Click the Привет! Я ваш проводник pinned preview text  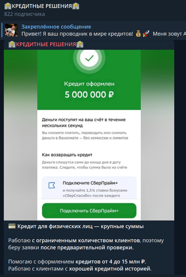click(x=77, y=34)
